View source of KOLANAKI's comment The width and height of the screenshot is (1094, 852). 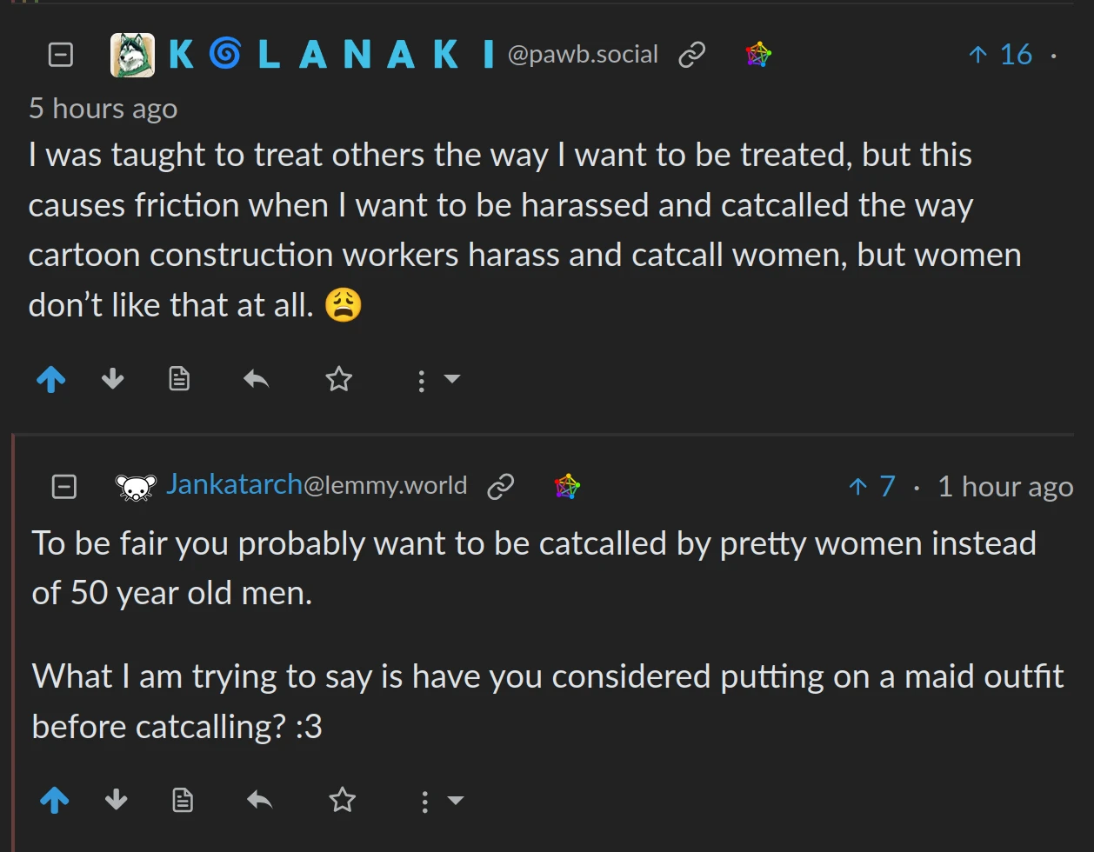coord(179,379)
